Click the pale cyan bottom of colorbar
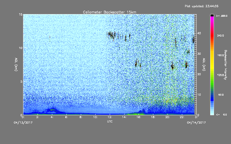231x144 pixels. (212, 113)
